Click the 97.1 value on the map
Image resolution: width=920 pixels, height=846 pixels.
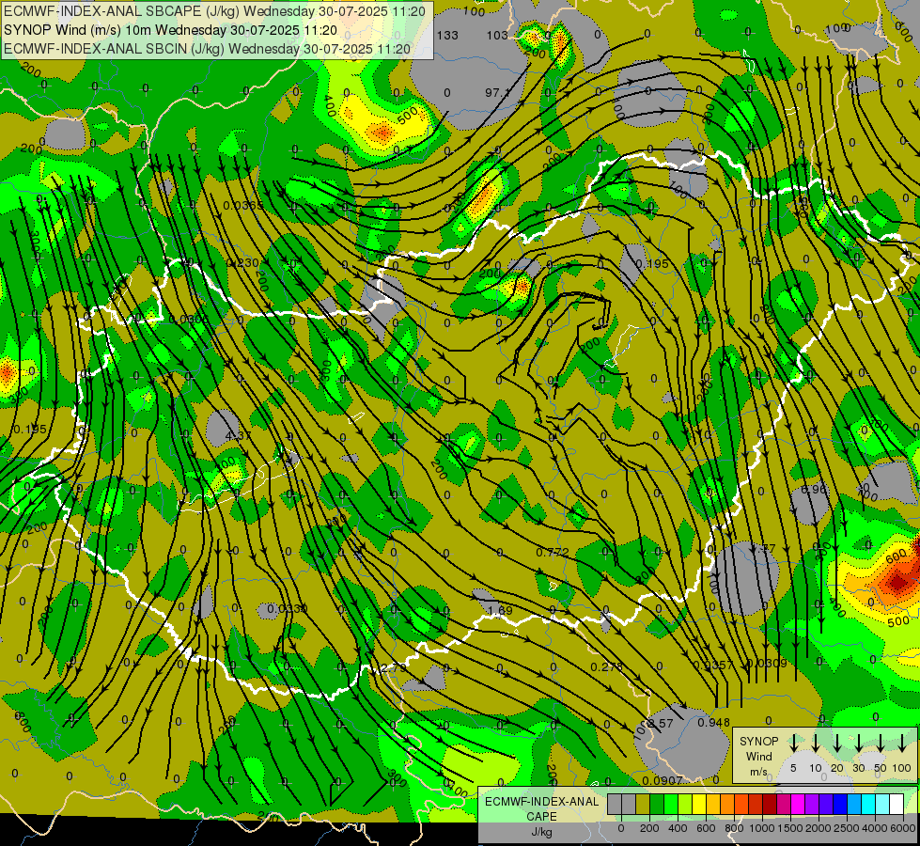click(498, 93)
